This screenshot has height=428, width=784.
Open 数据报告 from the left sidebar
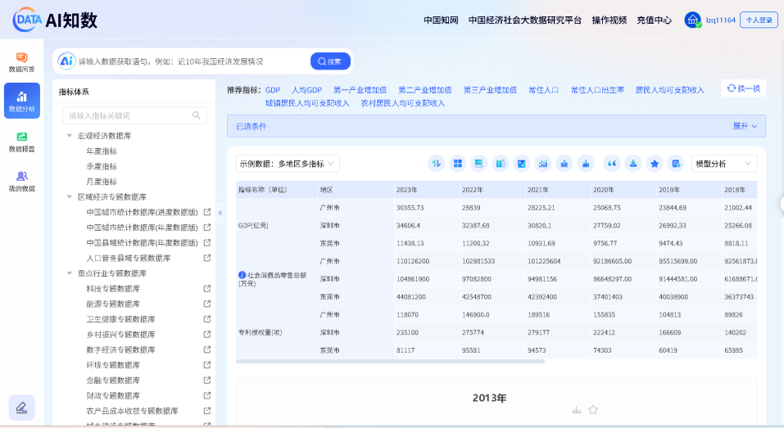(21, 142)
